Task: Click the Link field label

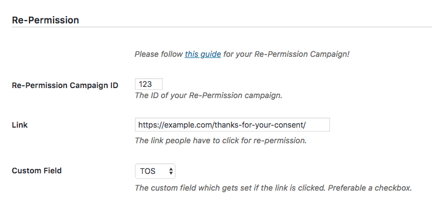Action: 20,125
